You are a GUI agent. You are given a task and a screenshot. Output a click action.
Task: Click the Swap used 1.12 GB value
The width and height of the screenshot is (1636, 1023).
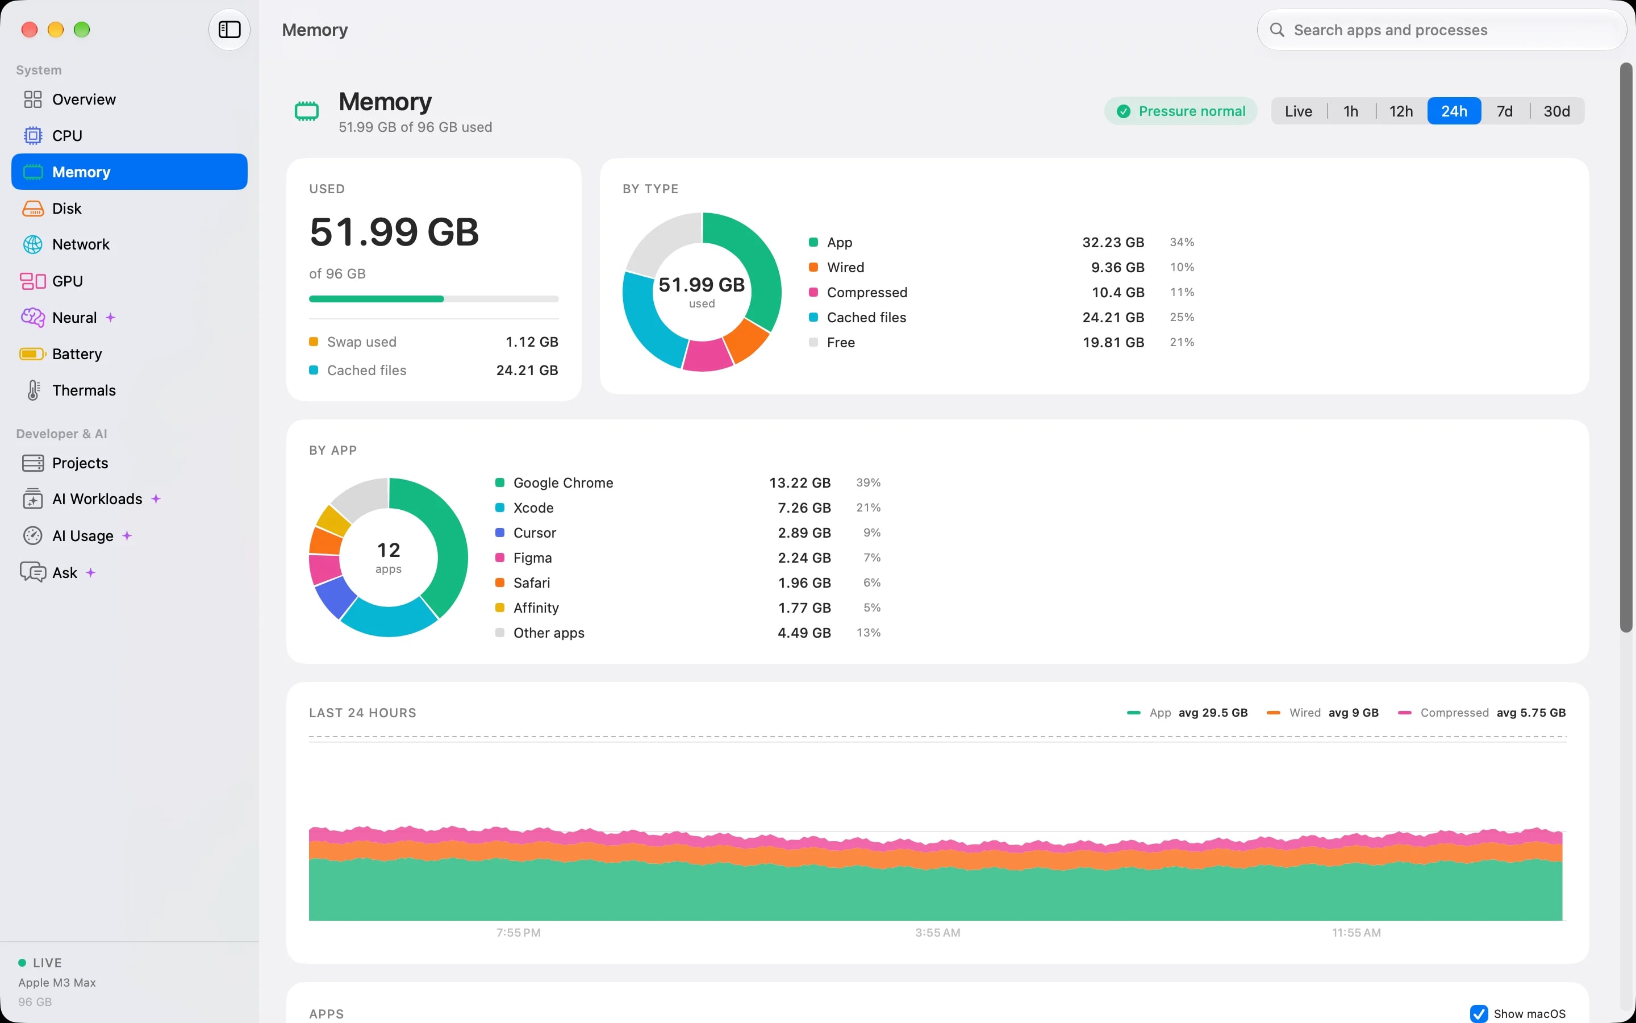(x=532, y=342)
